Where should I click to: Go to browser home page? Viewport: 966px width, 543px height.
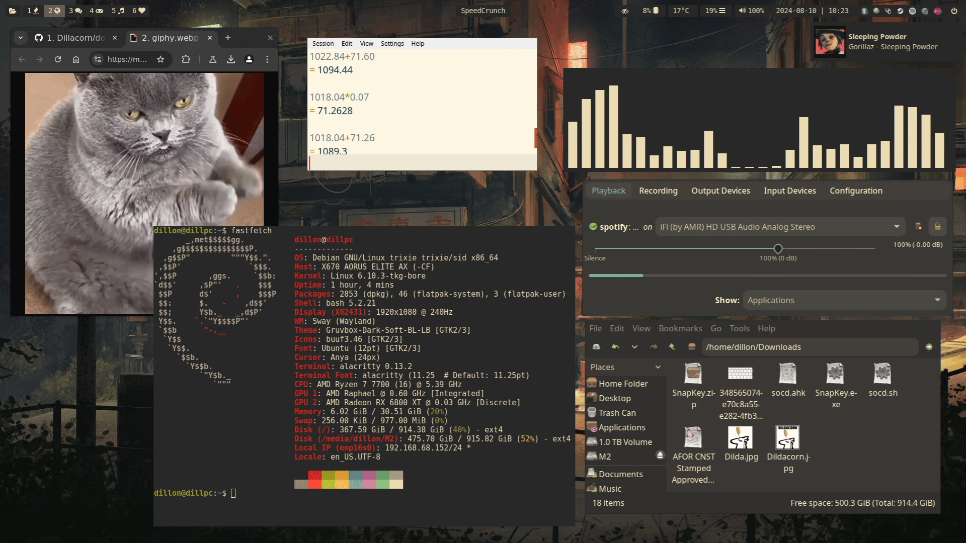click(x=76, y=59)
